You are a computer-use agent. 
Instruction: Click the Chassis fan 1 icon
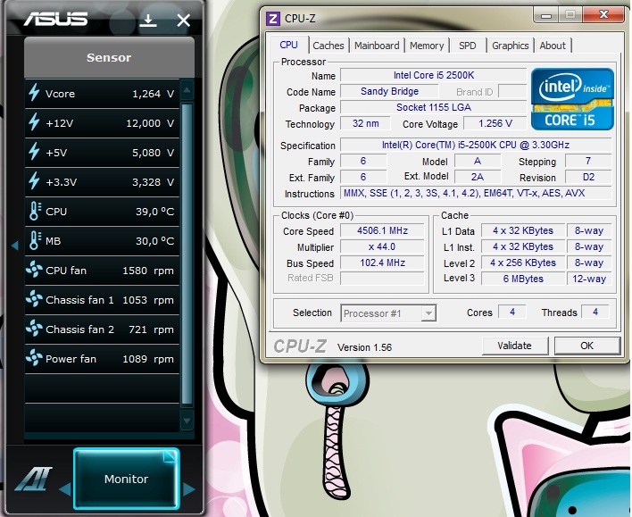(x=34, y=299)
